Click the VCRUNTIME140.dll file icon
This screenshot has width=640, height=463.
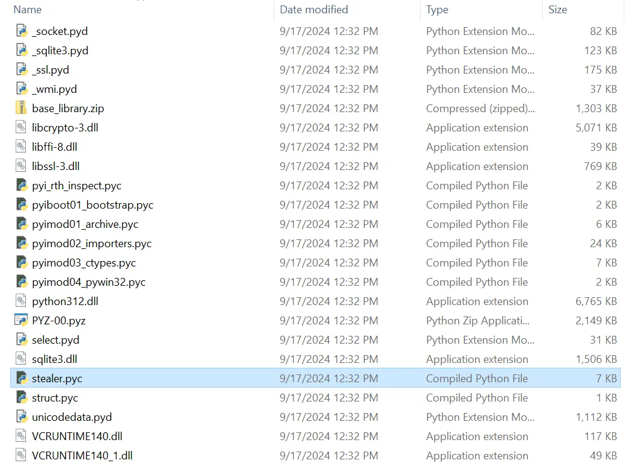click(21, 436)
